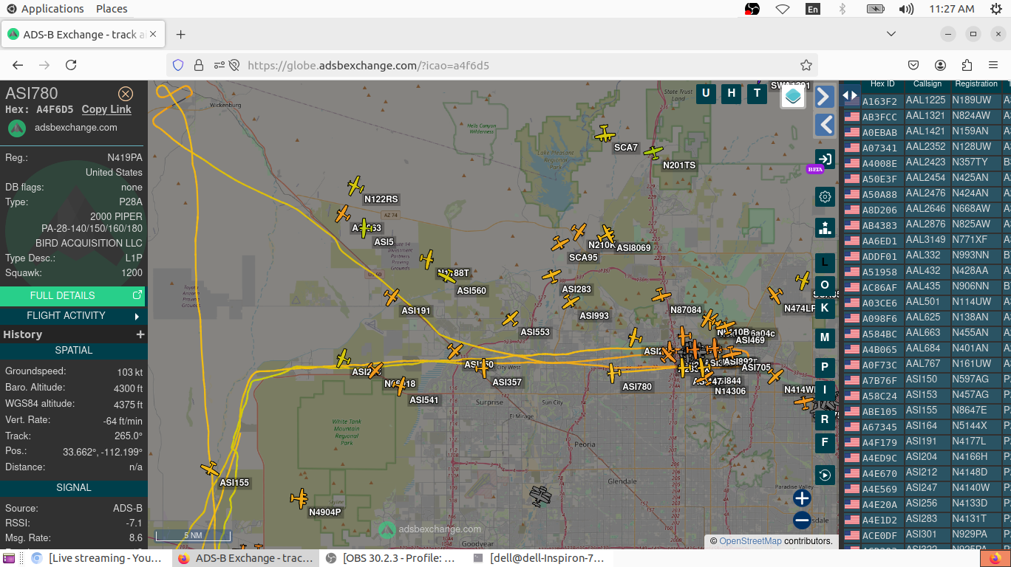
Task: List all tabs dropdown
Action: (891, 34)
